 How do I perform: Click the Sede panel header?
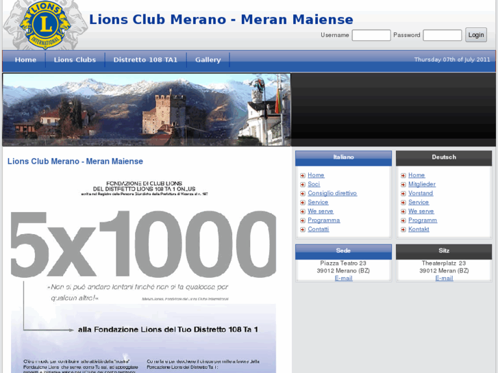click(343, 251)
